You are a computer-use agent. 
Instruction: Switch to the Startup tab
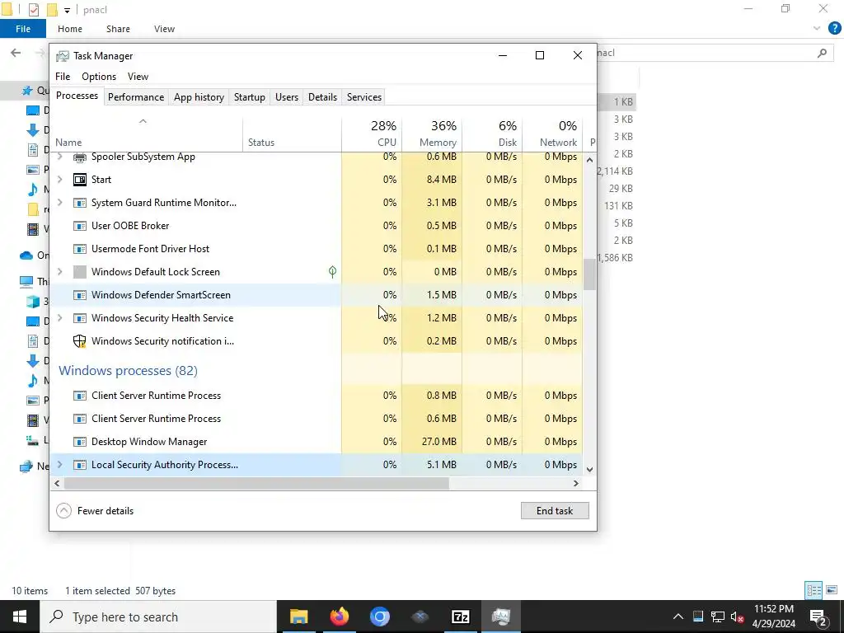click(x=249, y=97)
